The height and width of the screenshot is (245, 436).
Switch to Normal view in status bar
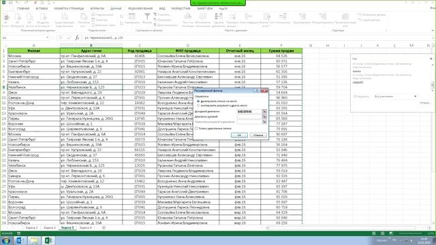(x=374, y=233)
